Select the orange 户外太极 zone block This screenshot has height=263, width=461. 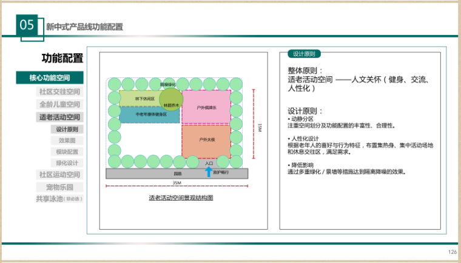click(206, 140)
